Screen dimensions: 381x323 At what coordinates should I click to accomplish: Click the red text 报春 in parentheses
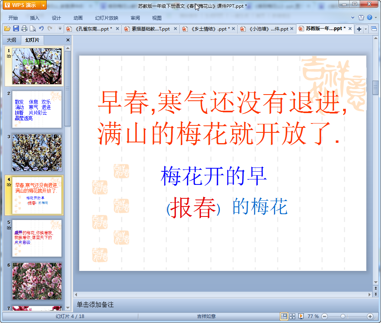194,208
